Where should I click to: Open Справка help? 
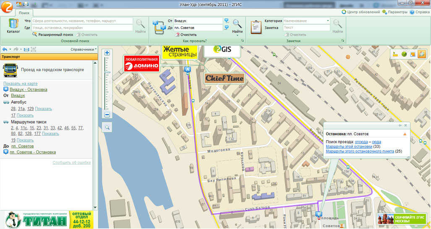[419, 12]
